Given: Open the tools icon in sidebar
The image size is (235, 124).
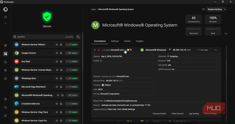Looking at the screenshot, I should pyautogui.click(x=5, y=99).
